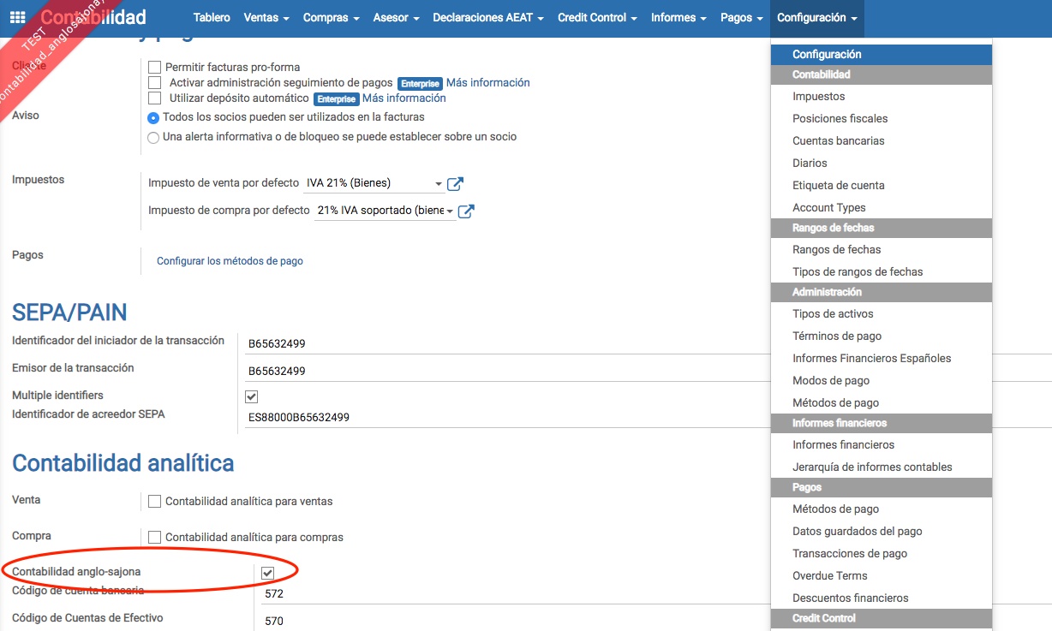Enable 'Permitir facturas pro-forma' checkbox
The image size is (1052, 631).
click(x=155, y=67)
